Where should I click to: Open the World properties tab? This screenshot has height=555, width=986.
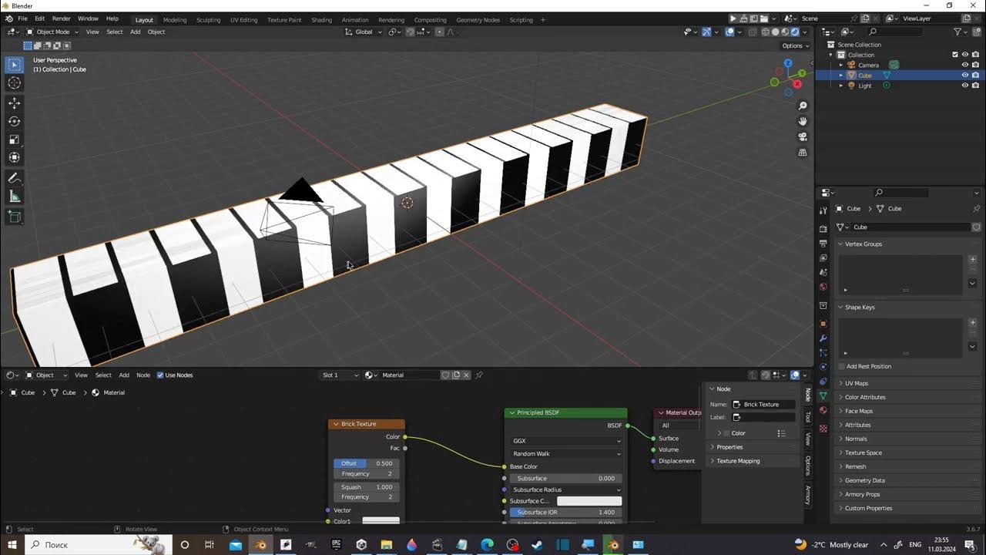click(823, 287)
